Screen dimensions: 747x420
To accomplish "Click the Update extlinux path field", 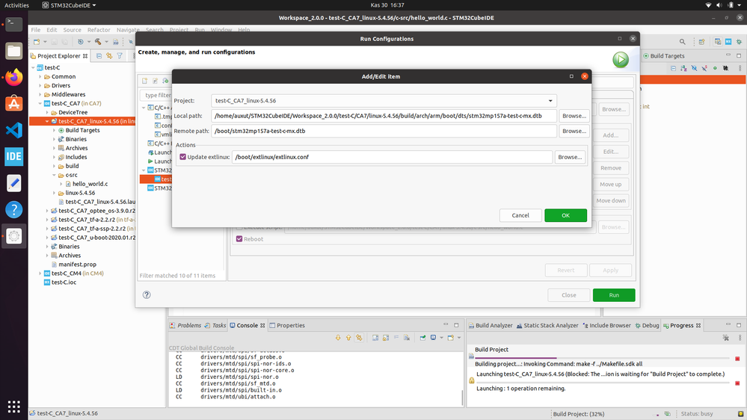I will pyautogui.click(x=392, y=157).
